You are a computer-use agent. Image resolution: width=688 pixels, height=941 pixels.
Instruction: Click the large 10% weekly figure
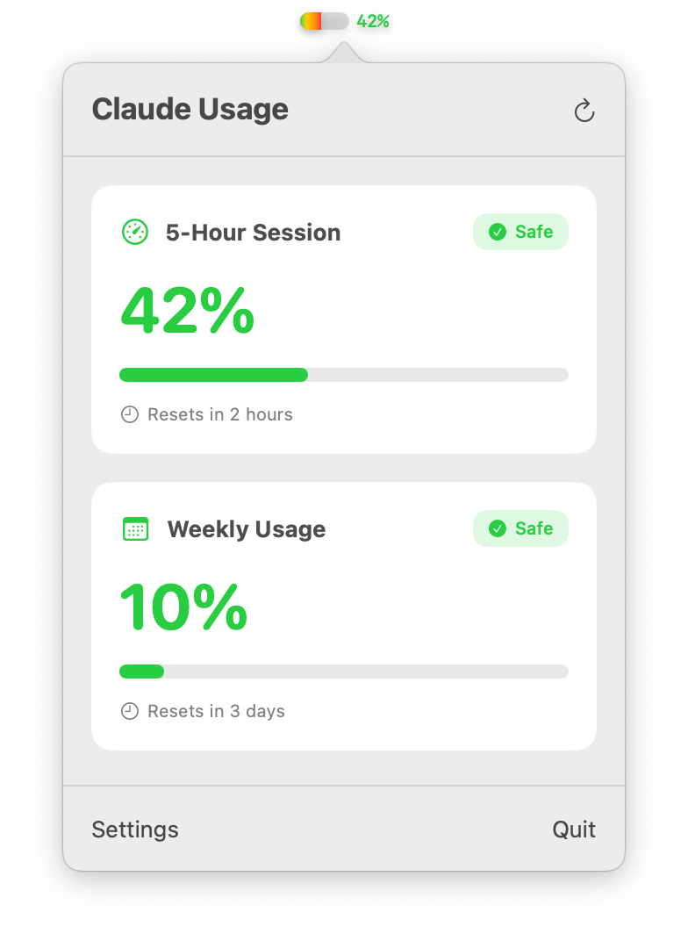[x=183, y=607]
